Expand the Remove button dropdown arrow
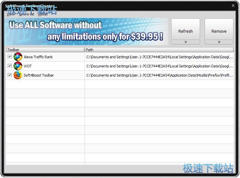The height and width of the screenshot is (178, 240). 219,42
